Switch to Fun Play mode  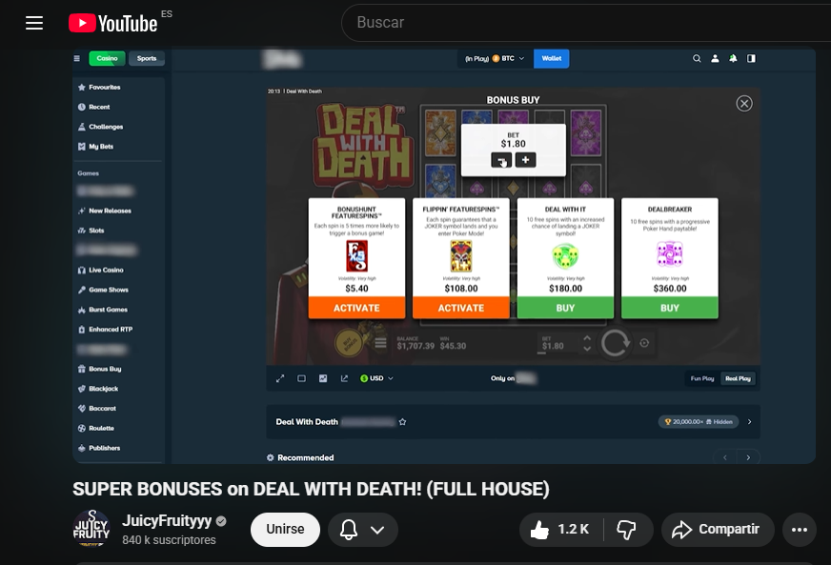[702, 378]
